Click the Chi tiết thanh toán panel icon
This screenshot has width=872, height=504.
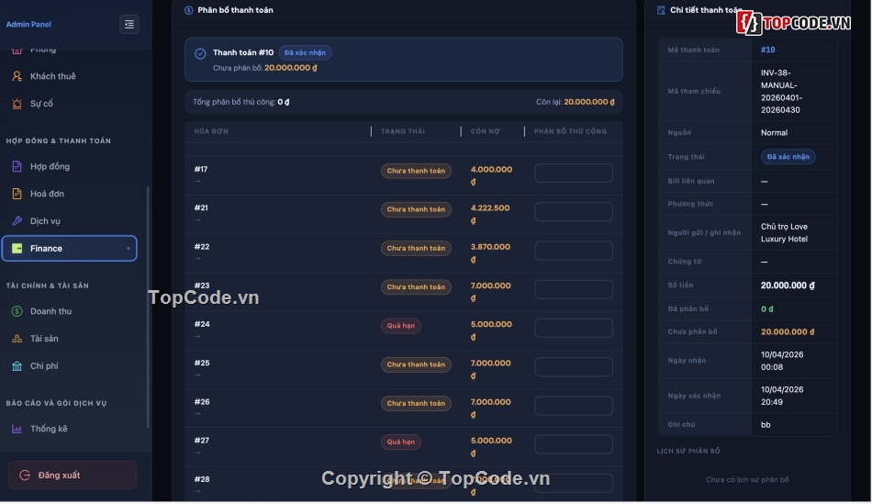click(x=661, y=11)
